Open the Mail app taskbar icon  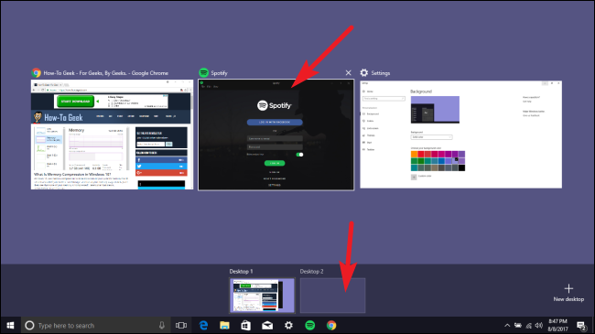coord(267,325)
